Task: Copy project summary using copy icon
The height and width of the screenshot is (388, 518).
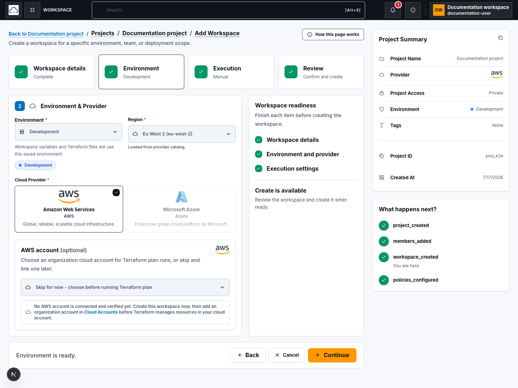Action: [x=500, y=38]
